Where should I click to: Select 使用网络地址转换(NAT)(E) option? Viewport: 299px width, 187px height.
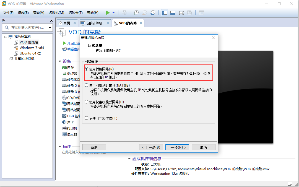86,85
